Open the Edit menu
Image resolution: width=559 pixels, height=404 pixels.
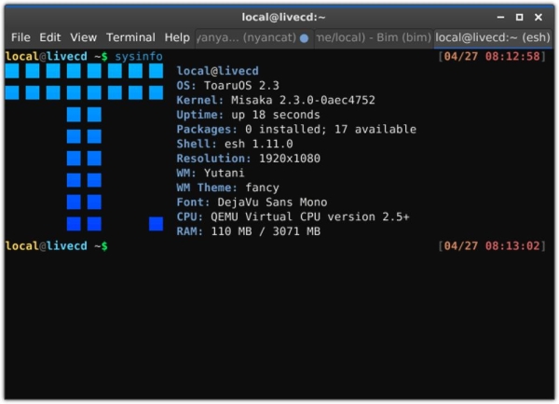pos(50,37)
